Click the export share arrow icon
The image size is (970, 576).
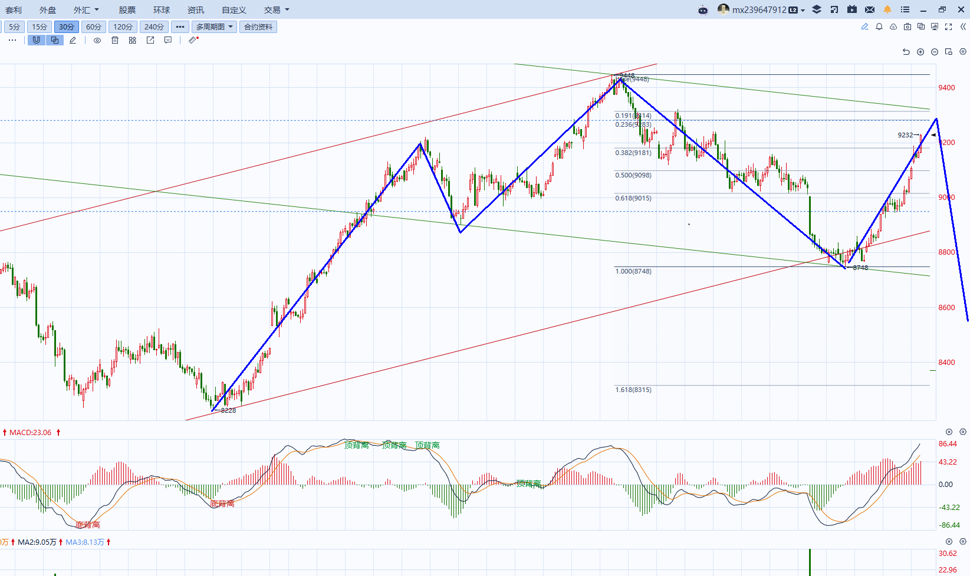(150, 40)
